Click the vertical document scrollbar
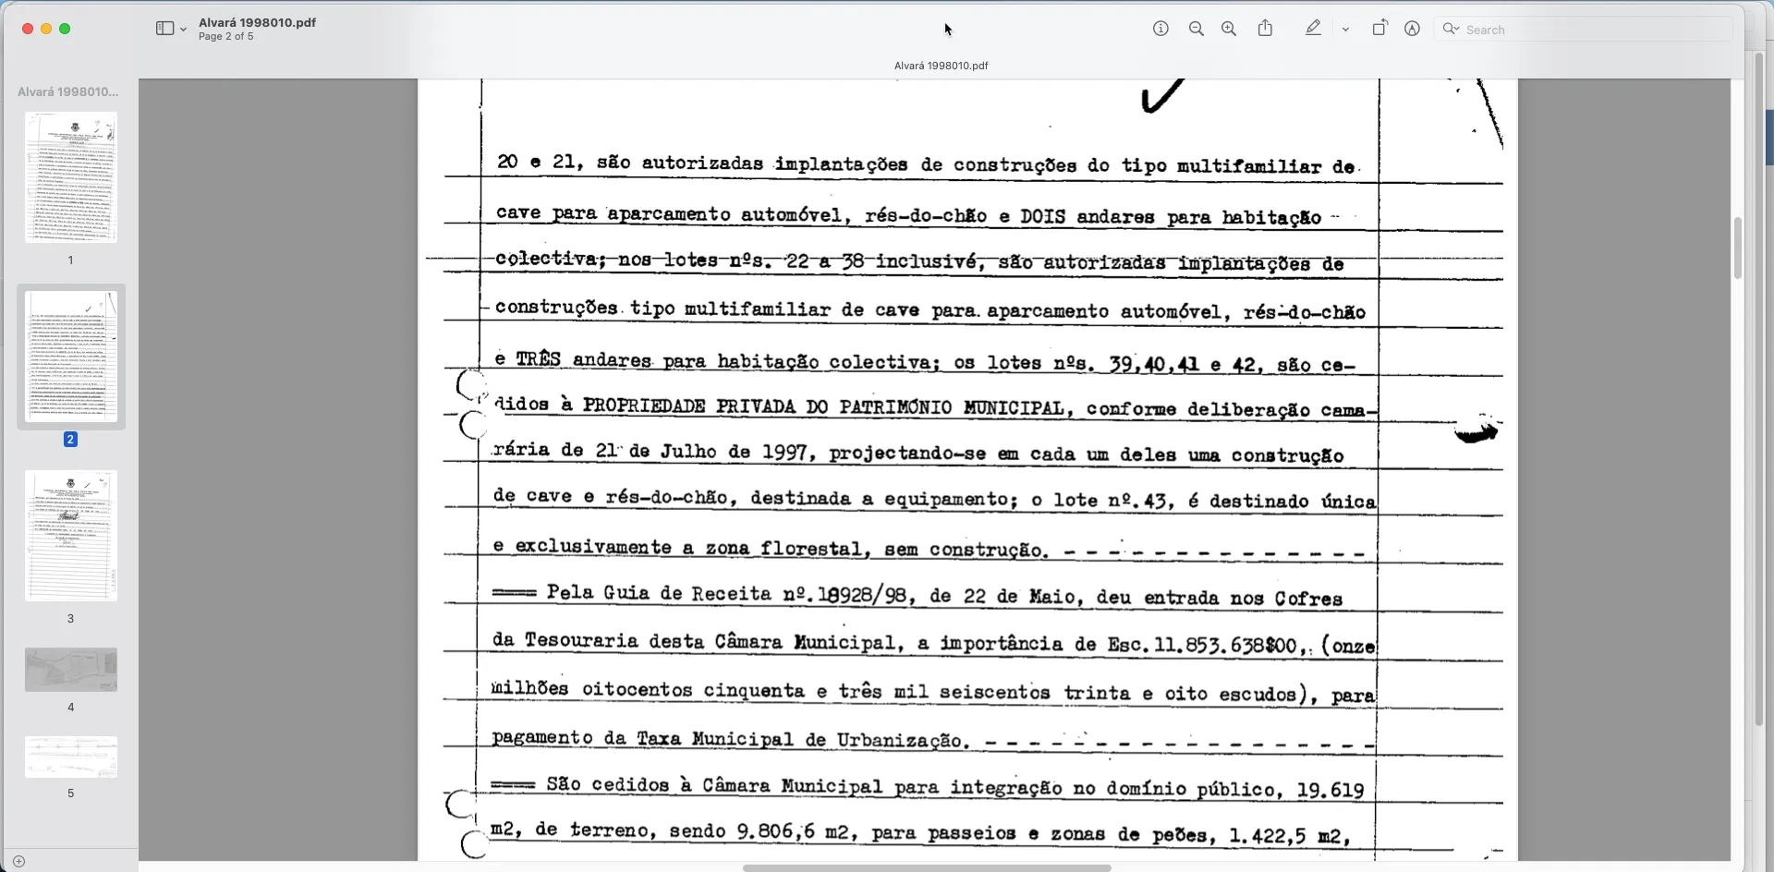Viewport: 1774px width, 872px height. [1737, 248]
